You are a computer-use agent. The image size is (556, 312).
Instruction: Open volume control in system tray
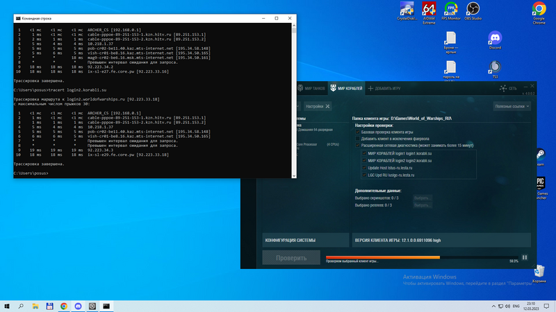pyautogui.click(x=507, y=306)
